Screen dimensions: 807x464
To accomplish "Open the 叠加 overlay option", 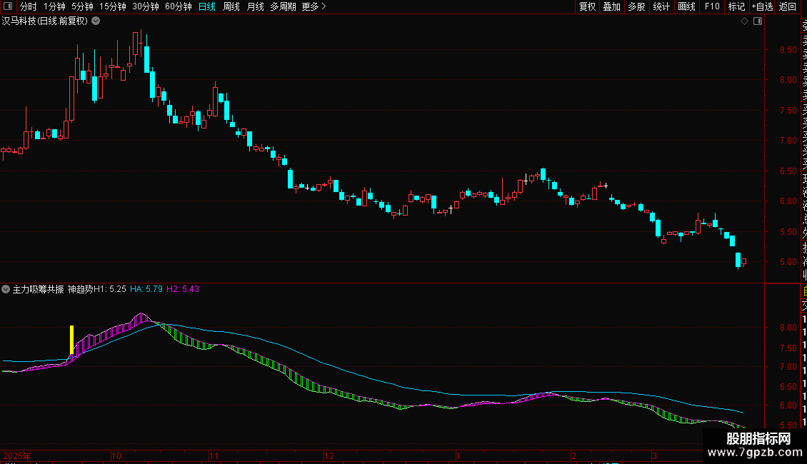I will pyautogui.click(x=612, y=6).
